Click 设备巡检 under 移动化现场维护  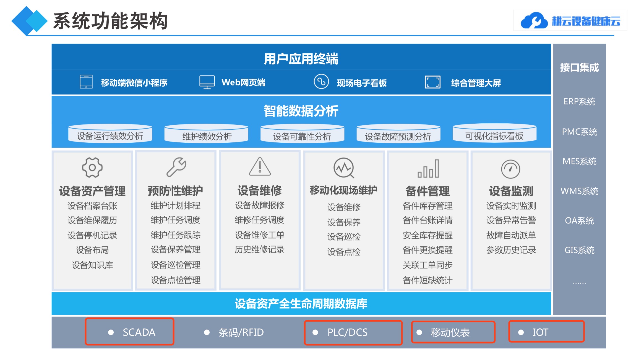344,237
